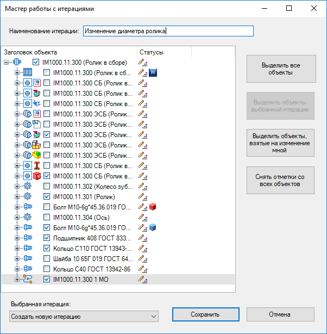Enable the Кольцо С40 ГОСТ 13942-86 checkbox
Screen dimensions: 327x334
(47, 269)
